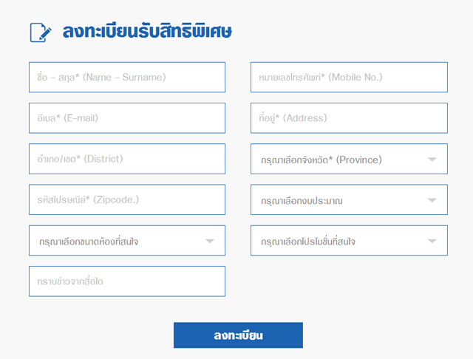Click the registration pencil-edit icon
This screenshot has width=473, height=359.
pyautogui.click(x=41, y=32)
